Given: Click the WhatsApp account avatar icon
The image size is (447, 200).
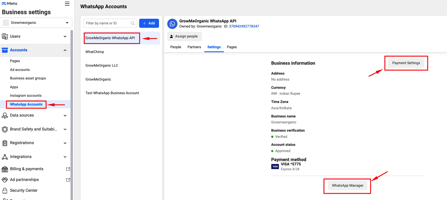Looking at the screenshot, I should point(172,24).
